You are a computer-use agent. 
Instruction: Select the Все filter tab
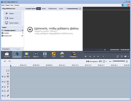pos(39,9)
